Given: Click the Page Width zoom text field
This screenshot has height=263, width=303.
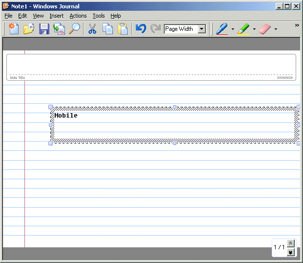Looking at the screenshot, I should 181,29.
